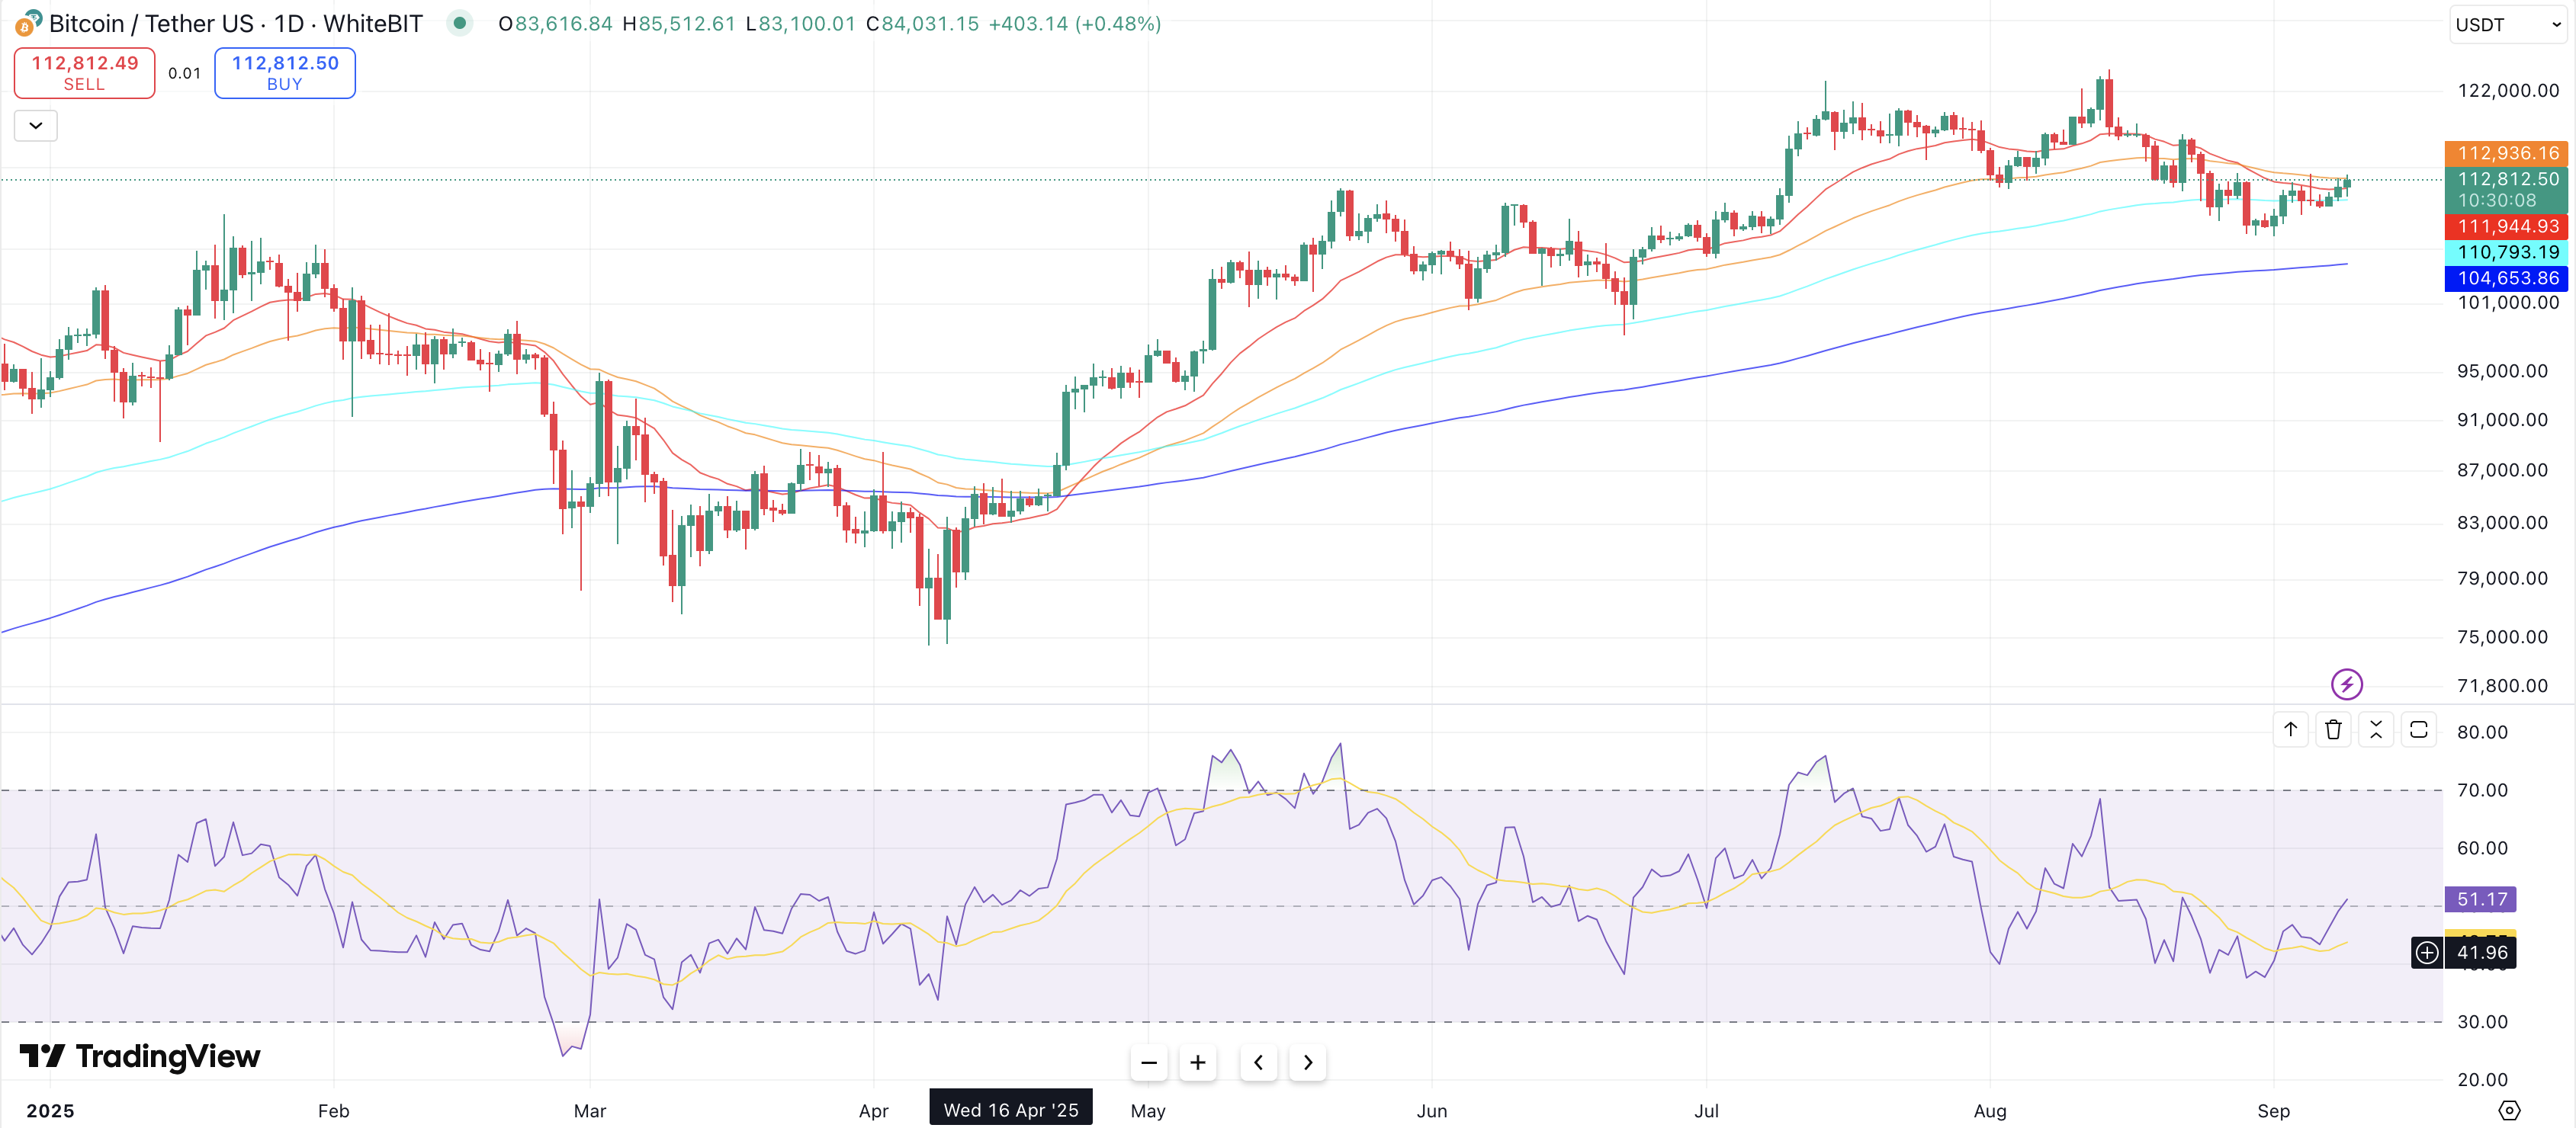
Task: Click the TradingView logo
Action: pos(140,1056)
